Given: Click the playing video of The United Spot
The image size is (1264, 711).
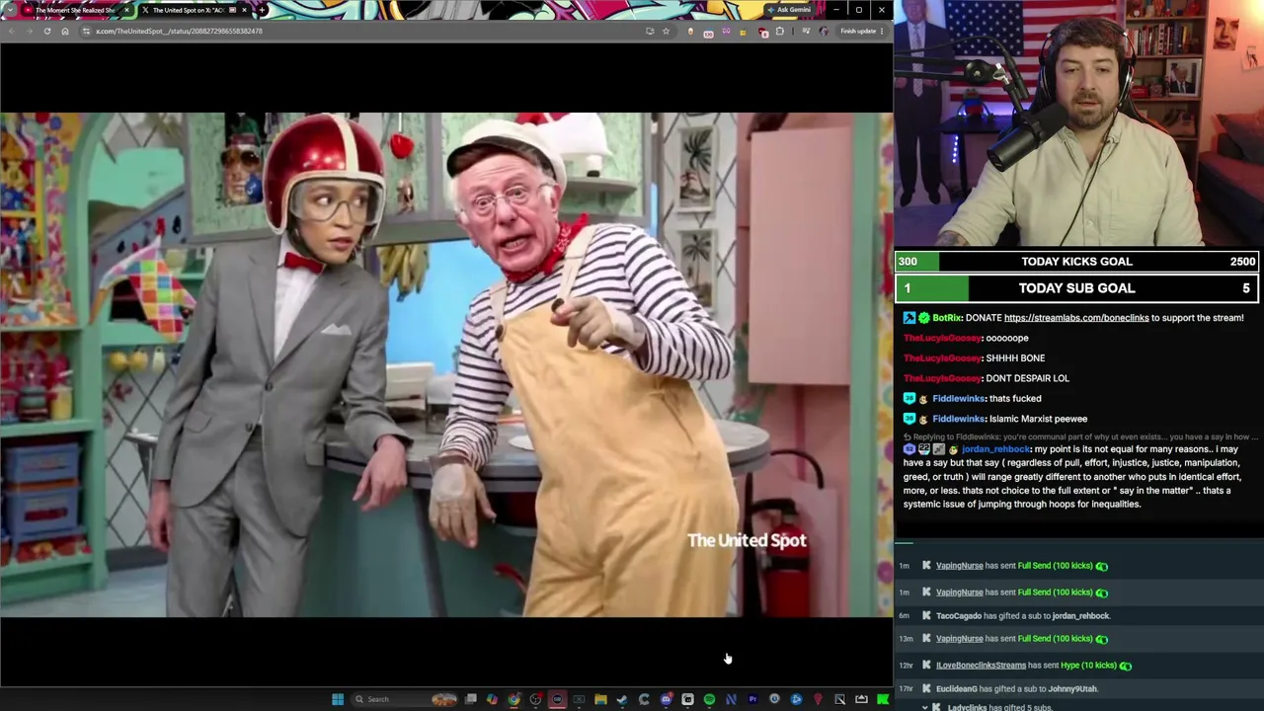Looking at the screenshot, I should [x=446, y=364].
